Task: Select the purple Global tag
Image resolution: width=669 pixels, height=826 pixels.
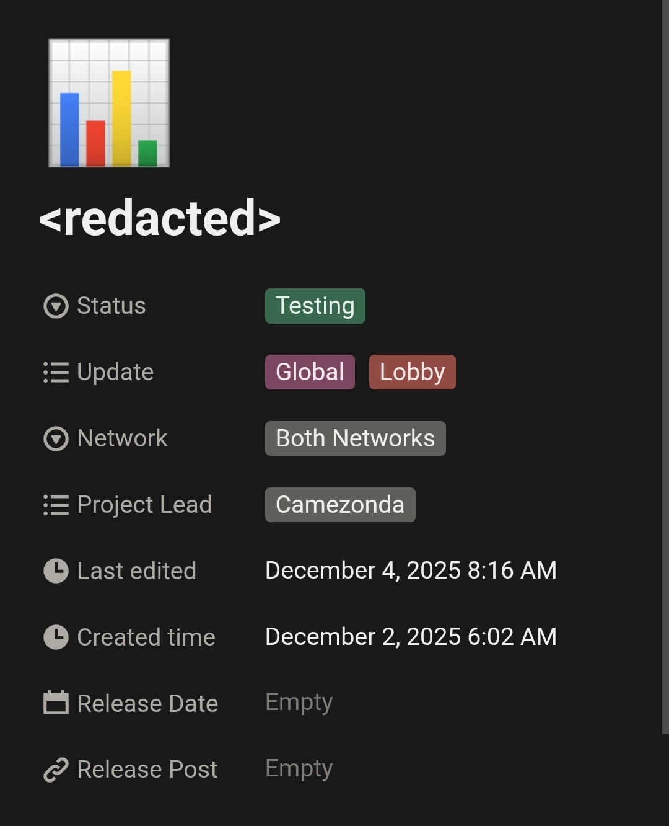Action: coord(310,372)
